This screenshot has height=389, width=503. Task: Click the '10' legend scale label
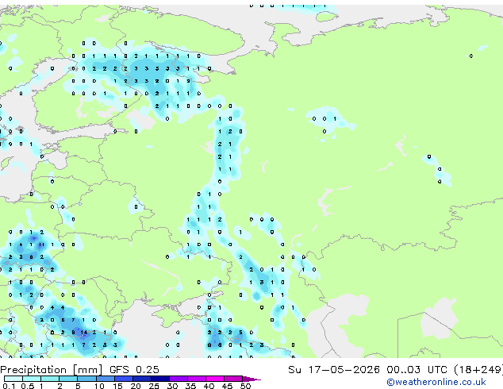[99, 386]
